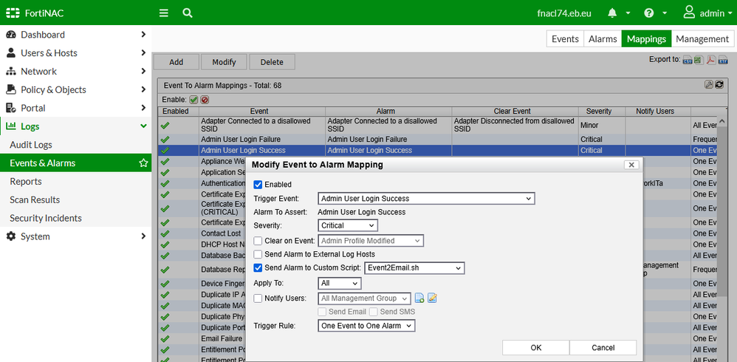Click OK to save the mapping

click(x=535, y=347)
